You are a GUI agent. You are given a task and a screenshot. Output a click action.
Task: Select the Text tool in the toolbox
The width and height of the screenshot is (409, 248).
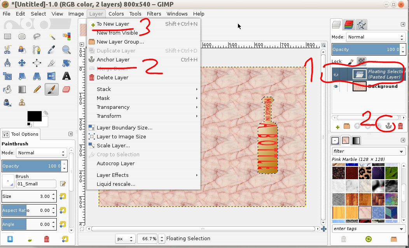tap(66, 76)
